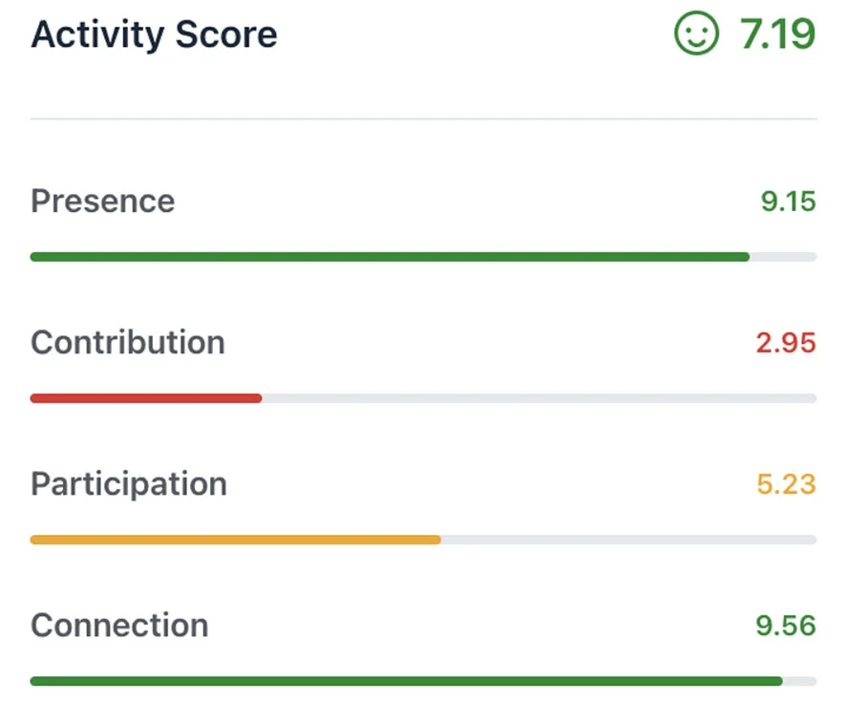The height and width of the screenshot is (702, 847).
Task: Click the divider line below Activity Score
Action: click(x=423, y=119)
